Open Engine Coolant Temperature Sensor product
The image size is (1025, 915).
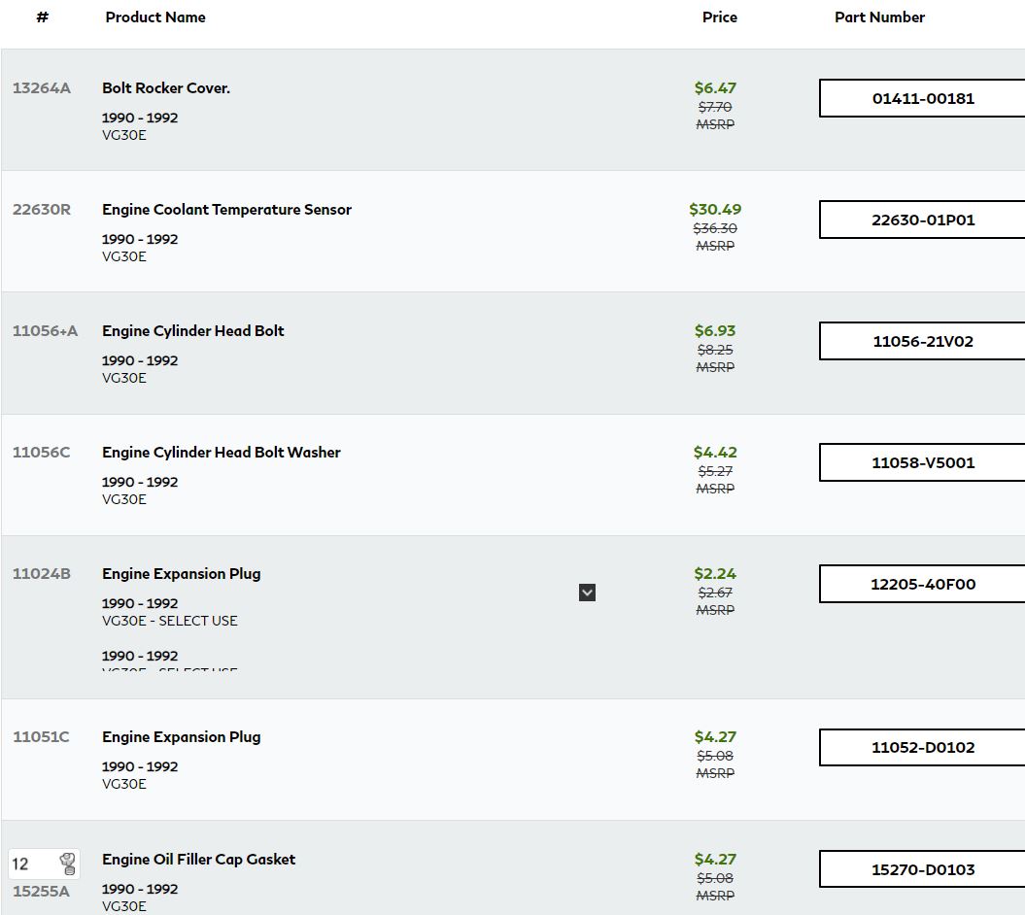(x=226, y=210)
